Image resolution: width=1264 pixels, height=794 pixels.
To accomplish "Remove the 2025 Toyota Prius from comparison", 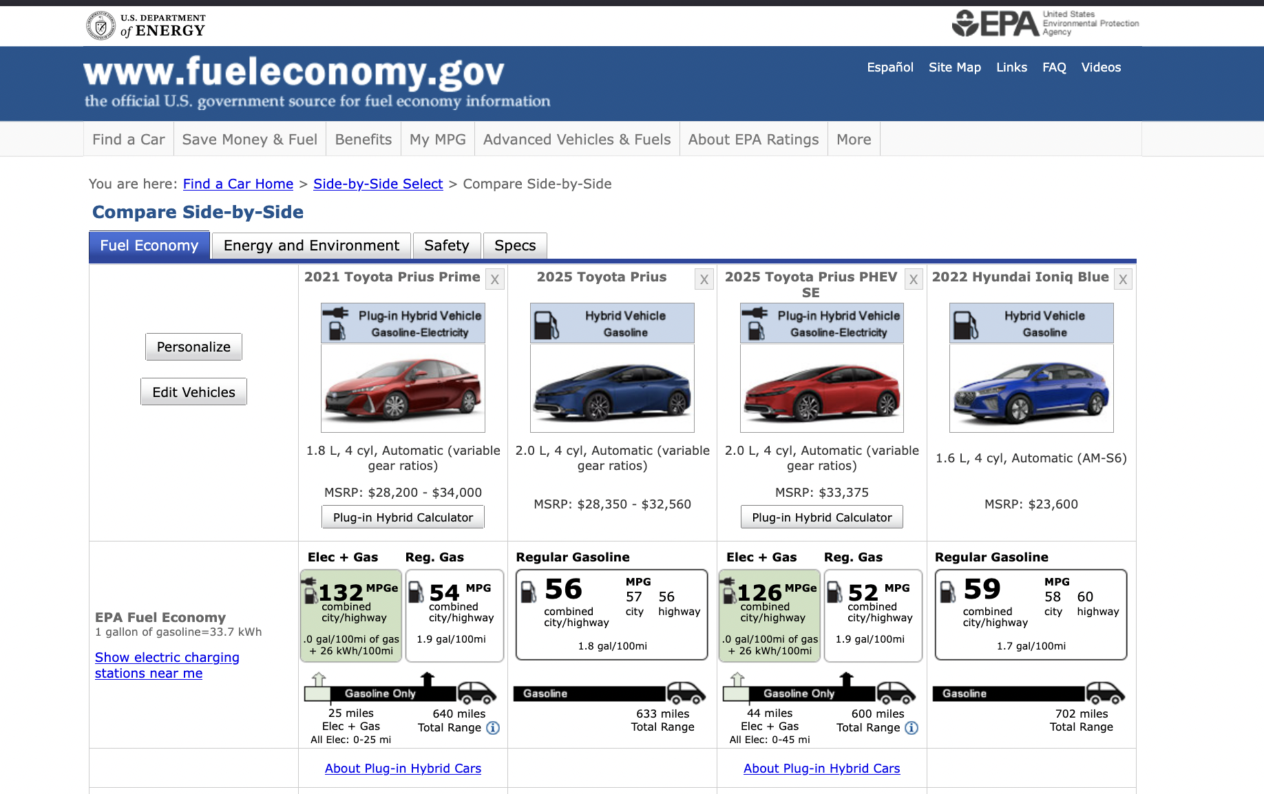I will 704,279.
